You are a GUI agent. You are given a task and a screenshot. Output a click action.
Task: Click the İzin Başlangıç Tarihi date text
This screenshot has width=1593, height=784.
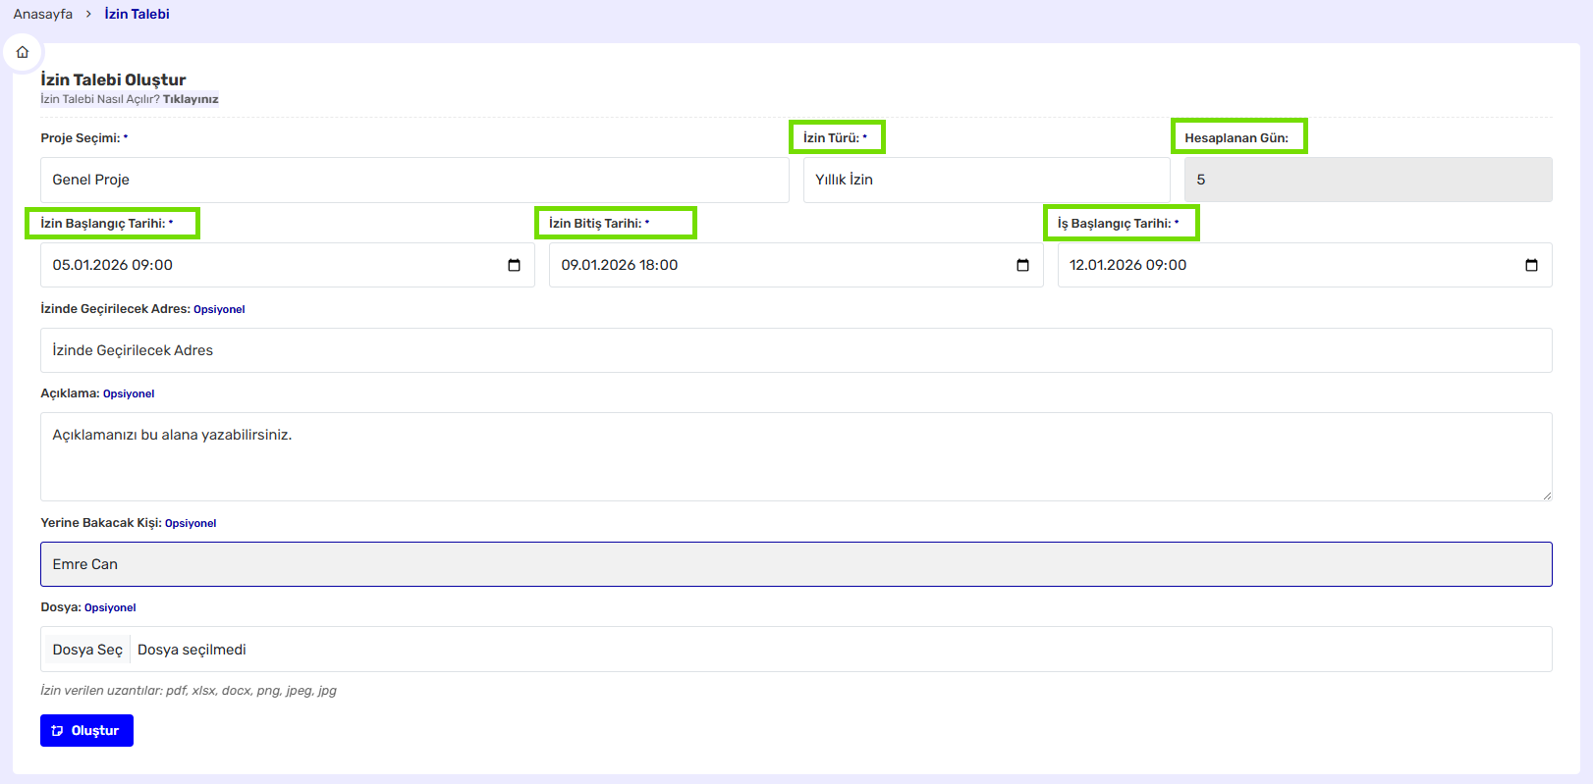click(x=113, y=265)
